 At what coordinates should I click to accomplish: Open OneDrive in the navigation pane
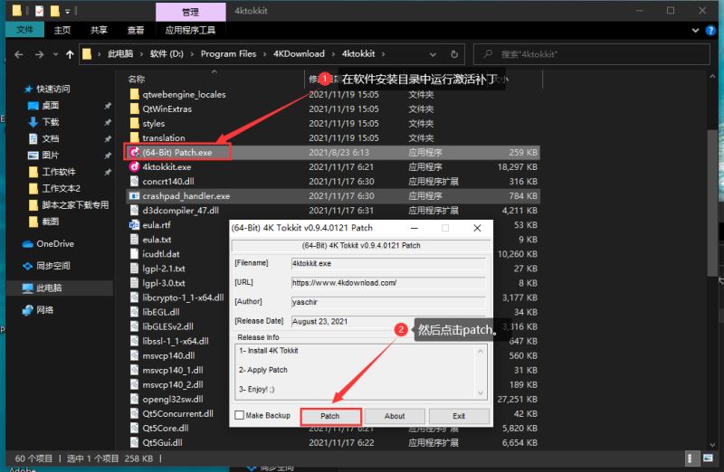[55, 243]
